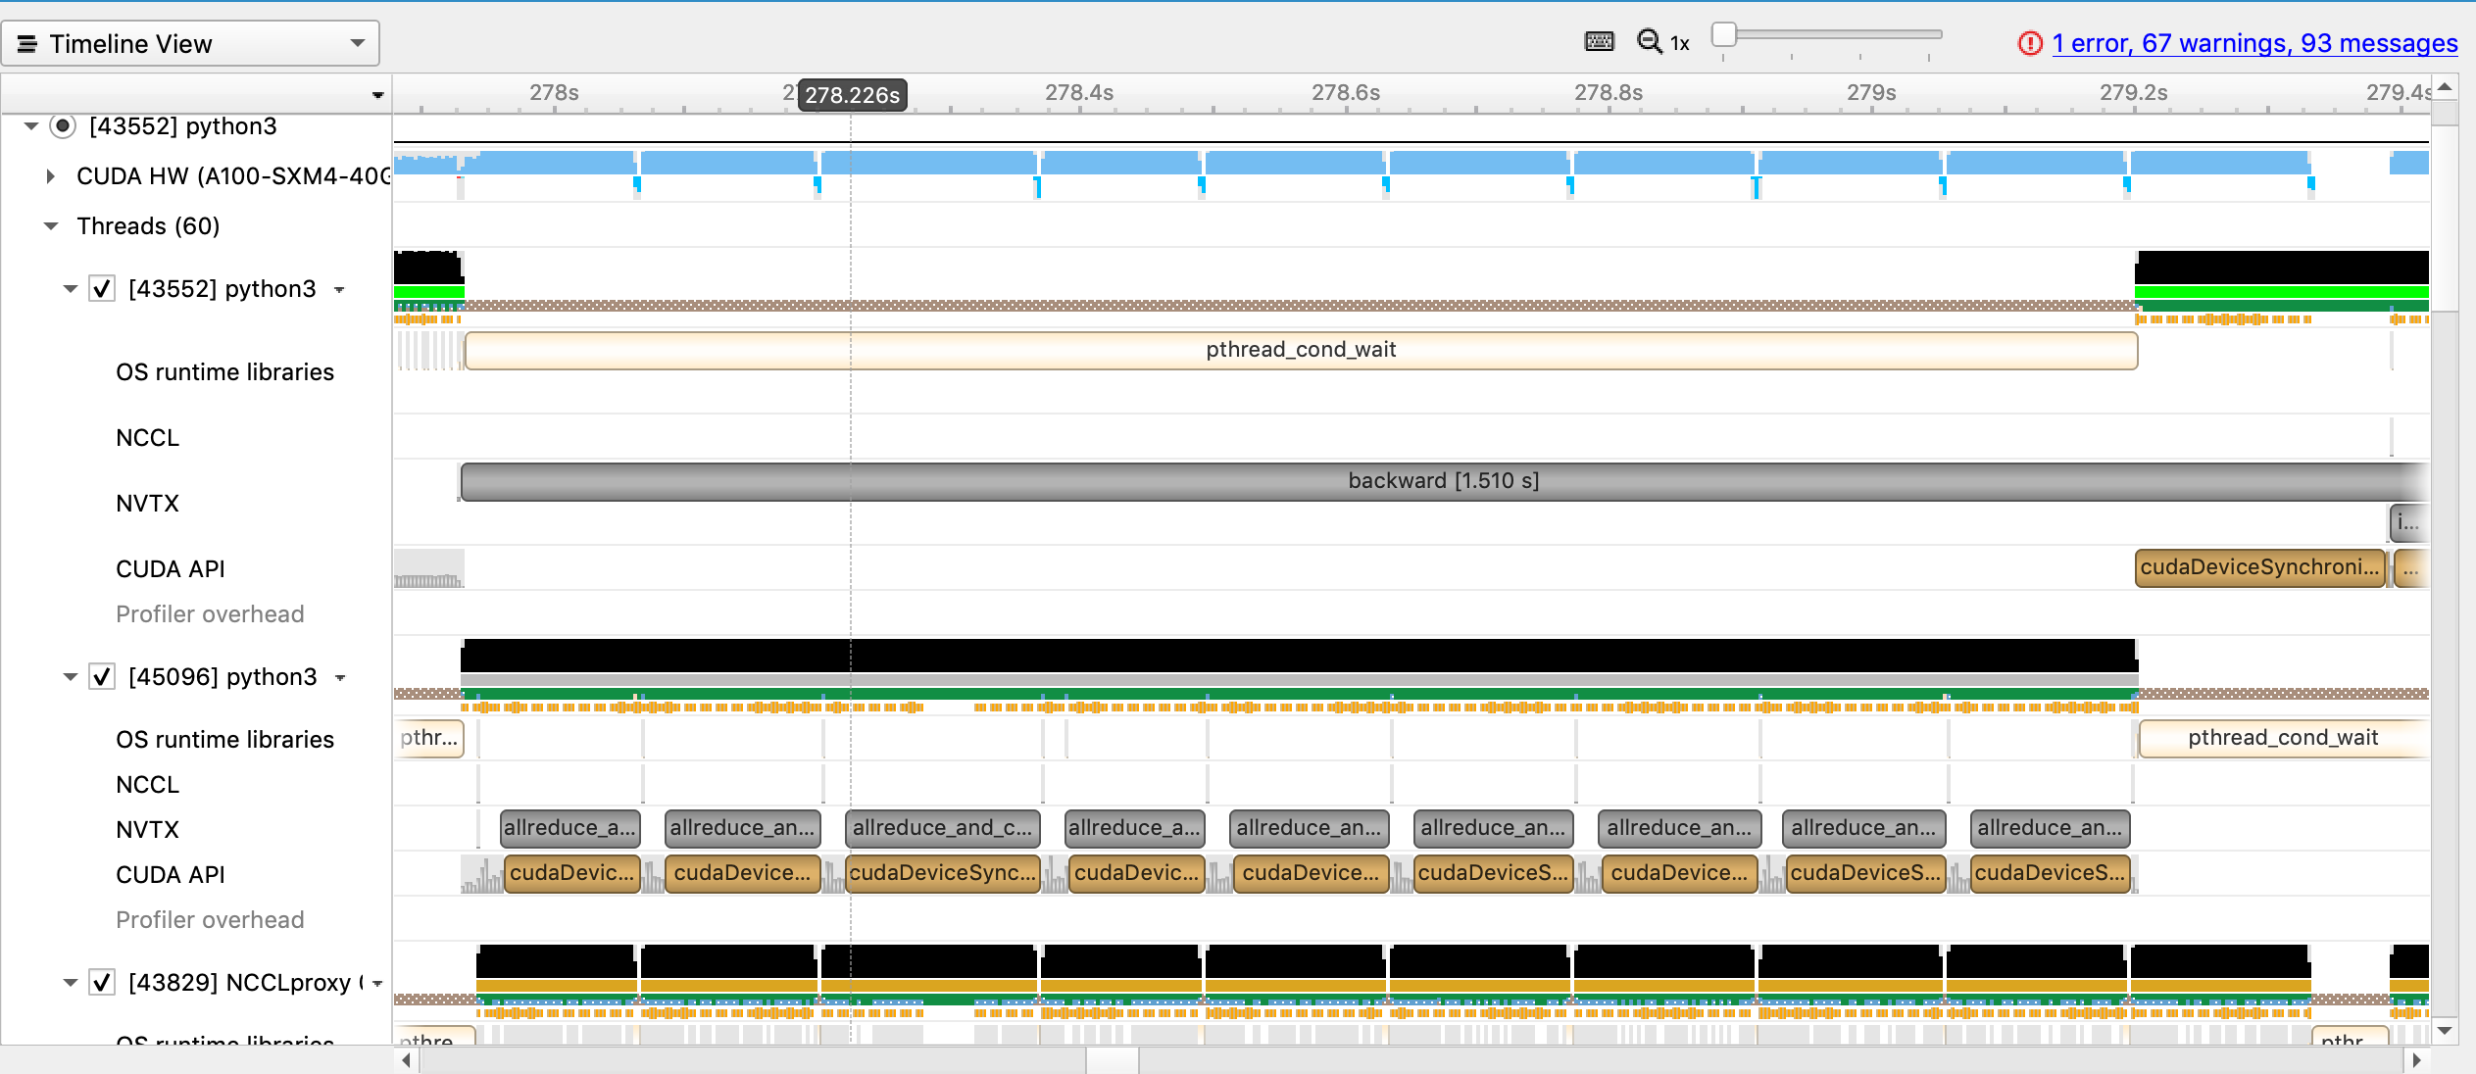
Task: Open the filter arrow in the tree column header
Action: [x=377, y=93]
